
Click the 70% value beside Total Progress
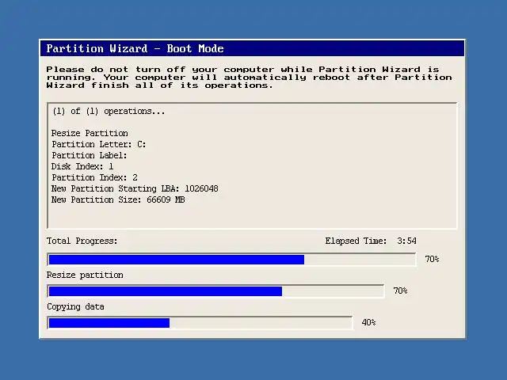(432, 259)
